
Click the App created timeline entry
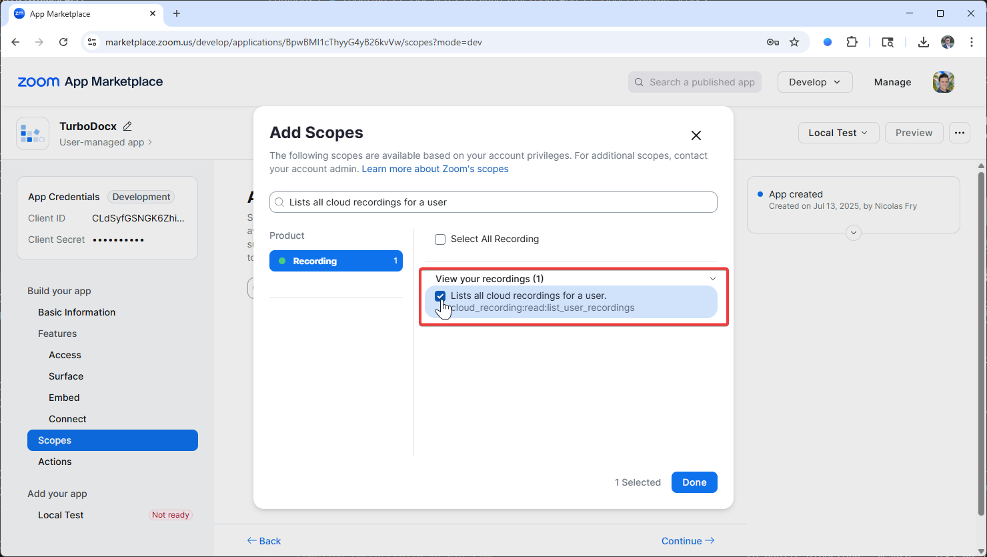(x=843, y=199)
